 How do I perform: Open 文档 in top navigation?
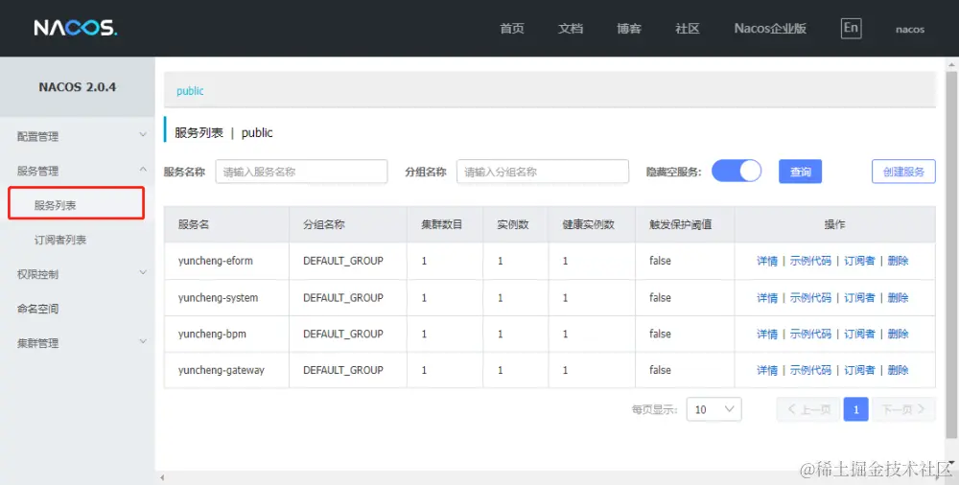[571, 29]
